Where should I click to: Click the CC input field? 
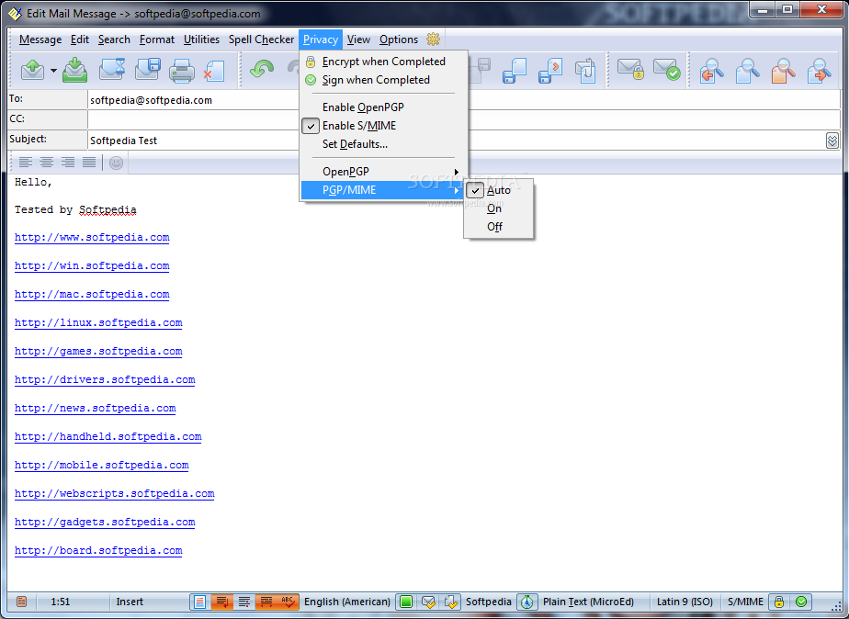(463, 119)
